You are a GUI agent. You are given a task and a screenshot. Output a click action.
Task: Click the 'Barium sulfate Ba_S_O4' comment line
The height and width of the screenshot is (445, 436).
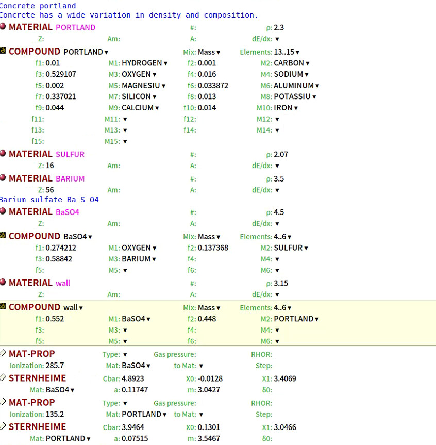point(49,200)
